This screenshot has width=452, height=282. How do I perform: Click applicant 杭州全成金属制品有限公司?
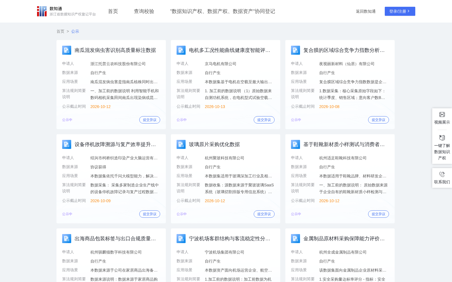pyautogui.click(x=343, y=252)
